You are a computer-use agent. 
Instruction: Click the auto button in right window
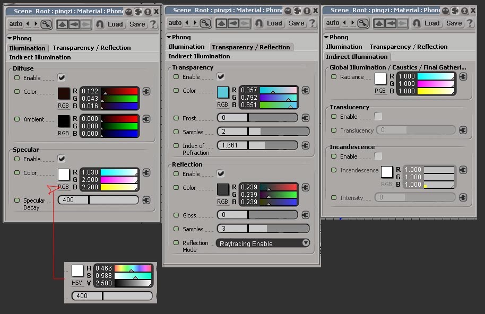coord(333,23)
